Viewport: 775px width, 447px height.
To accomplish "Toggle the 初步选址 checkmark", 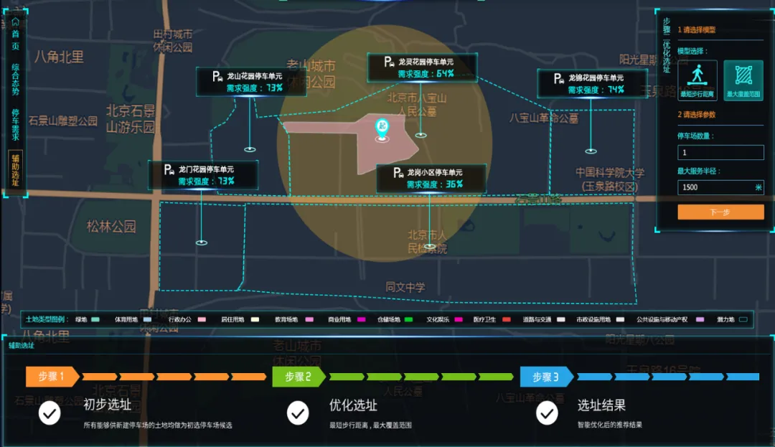I will (50, 413).
